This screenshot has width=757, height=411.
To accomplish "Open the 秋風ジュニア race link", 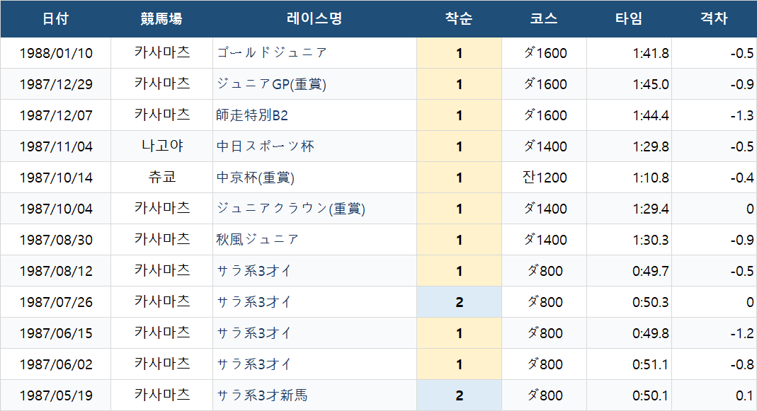I will tap(257, 240).
